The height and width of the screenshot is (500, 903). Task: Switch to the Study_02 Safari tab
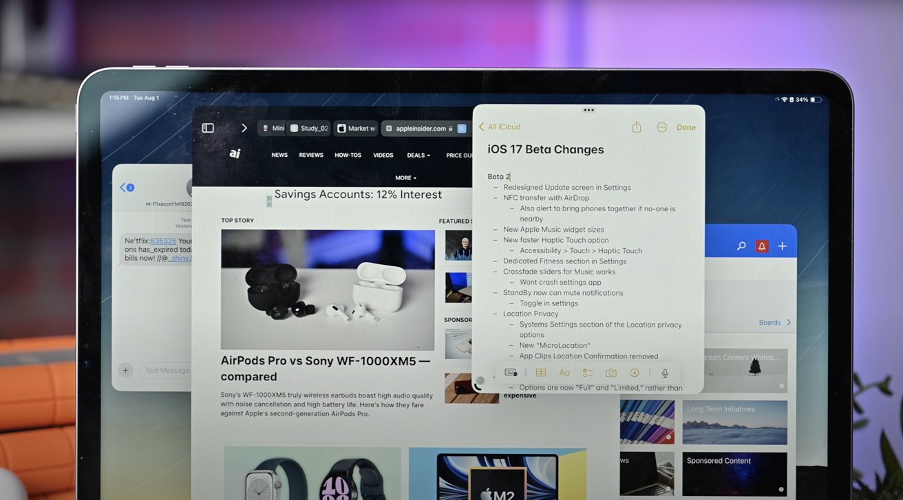coord(309,129)
